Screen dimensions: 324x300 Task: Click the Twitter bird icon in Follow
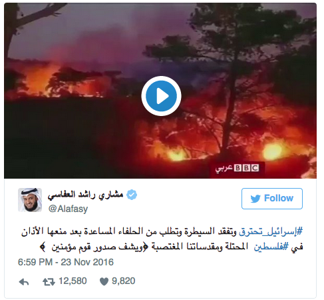point(255,199)
